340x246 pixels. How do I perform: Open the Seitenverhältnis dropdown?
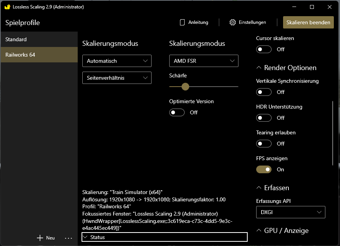pyautogui.click(x=117, y=78)
